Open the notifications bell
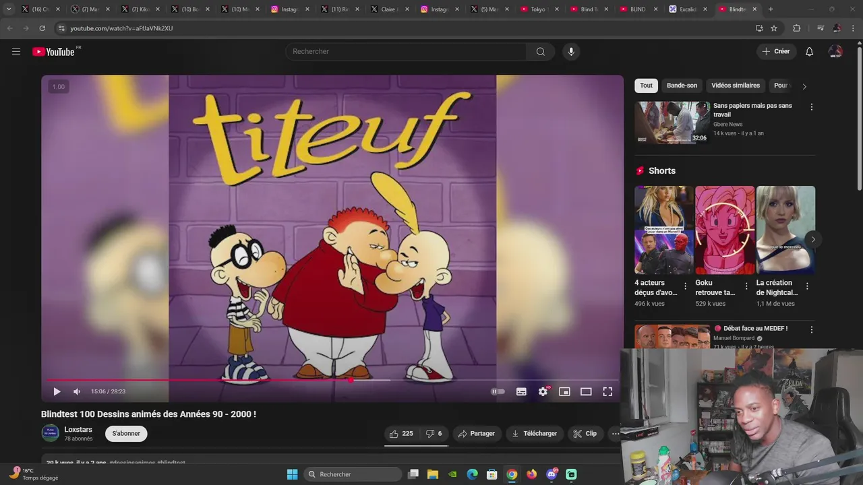 click(x=809, y=52)
